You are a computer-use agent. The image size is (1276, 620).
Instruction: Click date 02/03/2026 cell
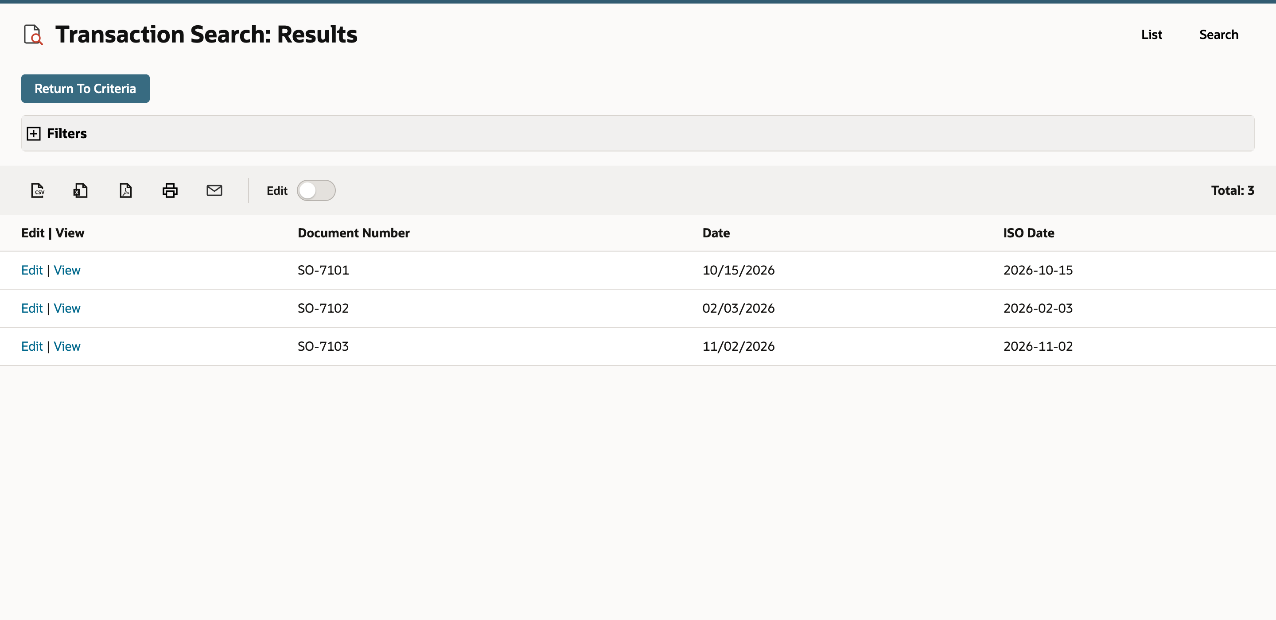coord(738,308)
